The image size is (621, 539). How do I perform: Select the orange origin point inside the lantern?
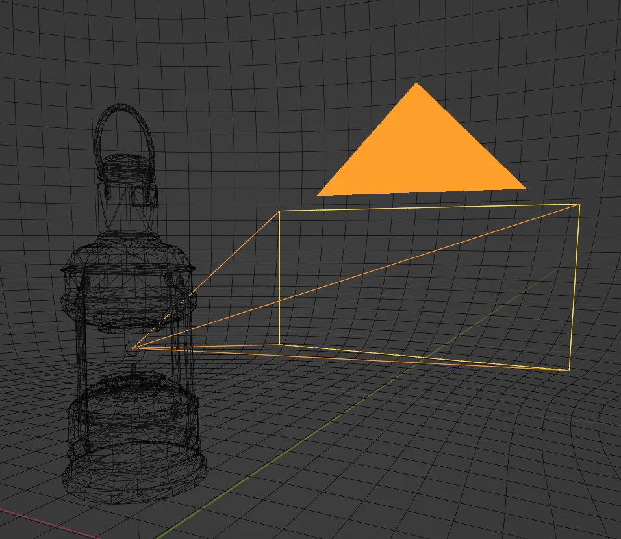click(x=133, y=348)
